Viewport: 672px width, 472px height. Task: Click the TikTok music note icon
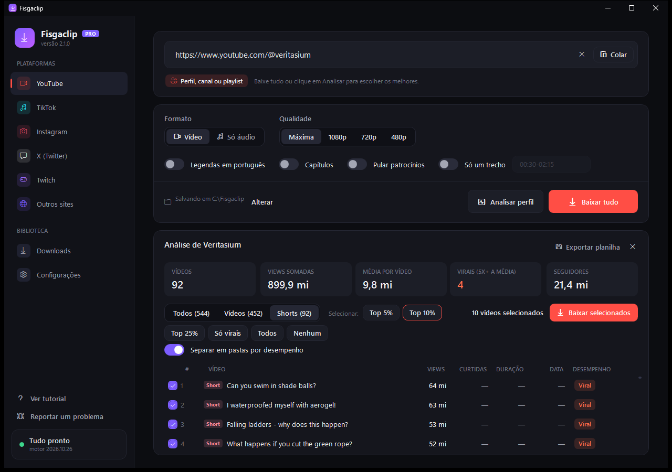[24, 108]
